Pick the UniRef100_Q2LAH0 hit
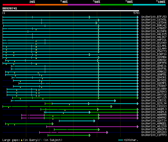This screenshot has height=142, width=168. point(154,49)
